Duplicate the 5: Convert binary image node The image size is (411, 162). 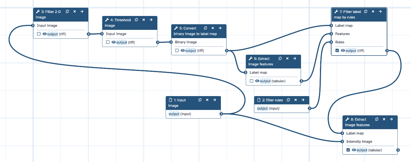click(205, 28)
